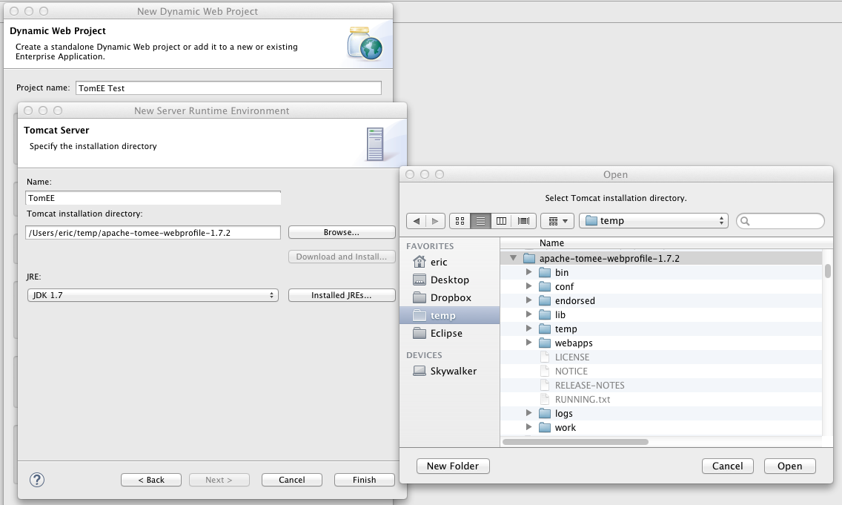Click the LICENSE file row
Viewport: 842px width, 505px height.
(661, 357)
